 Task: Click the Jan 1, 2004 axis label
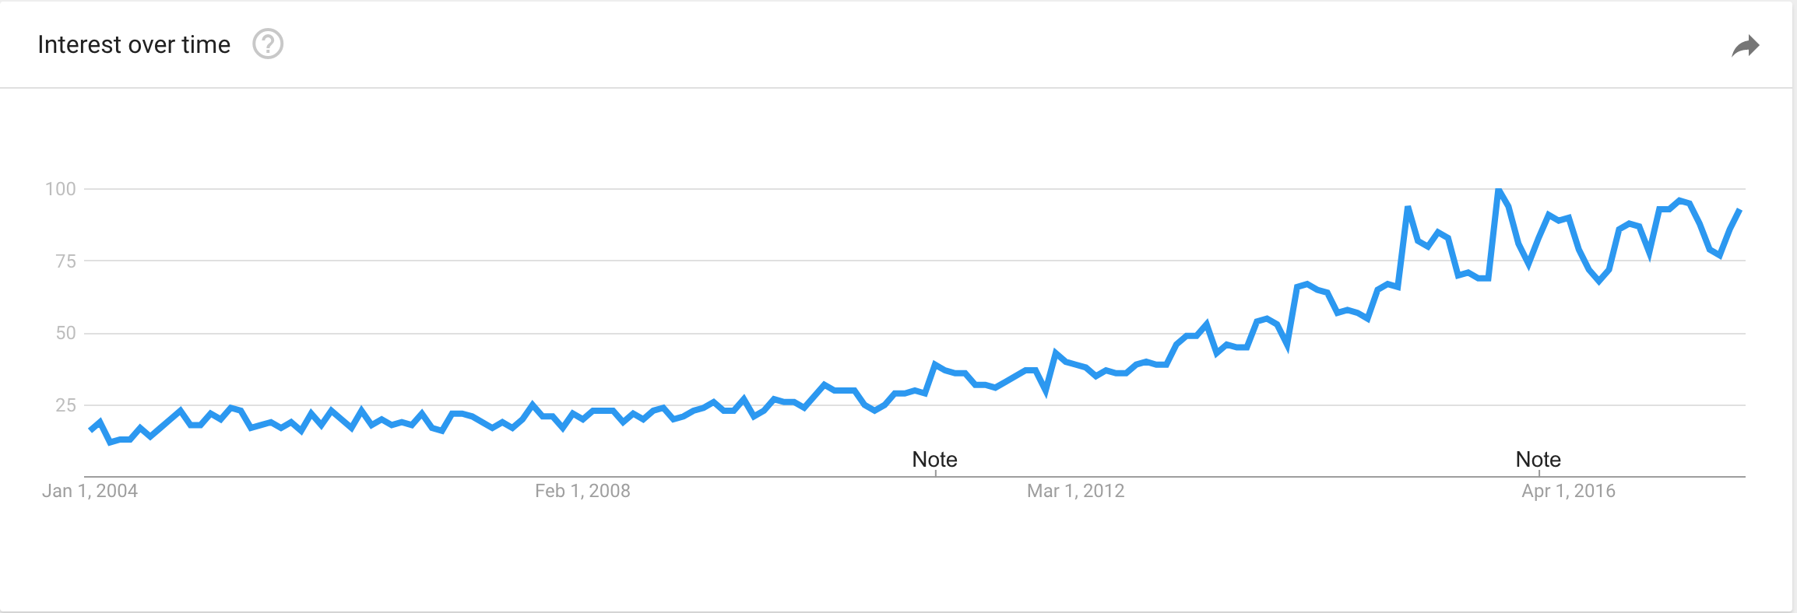tap(90, 491)
